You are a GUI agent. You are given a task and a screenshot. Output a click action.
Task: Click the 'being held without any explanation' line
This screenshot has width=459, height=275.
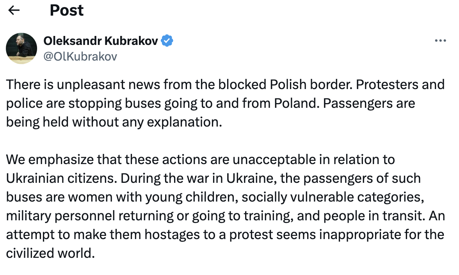point(114,122)
